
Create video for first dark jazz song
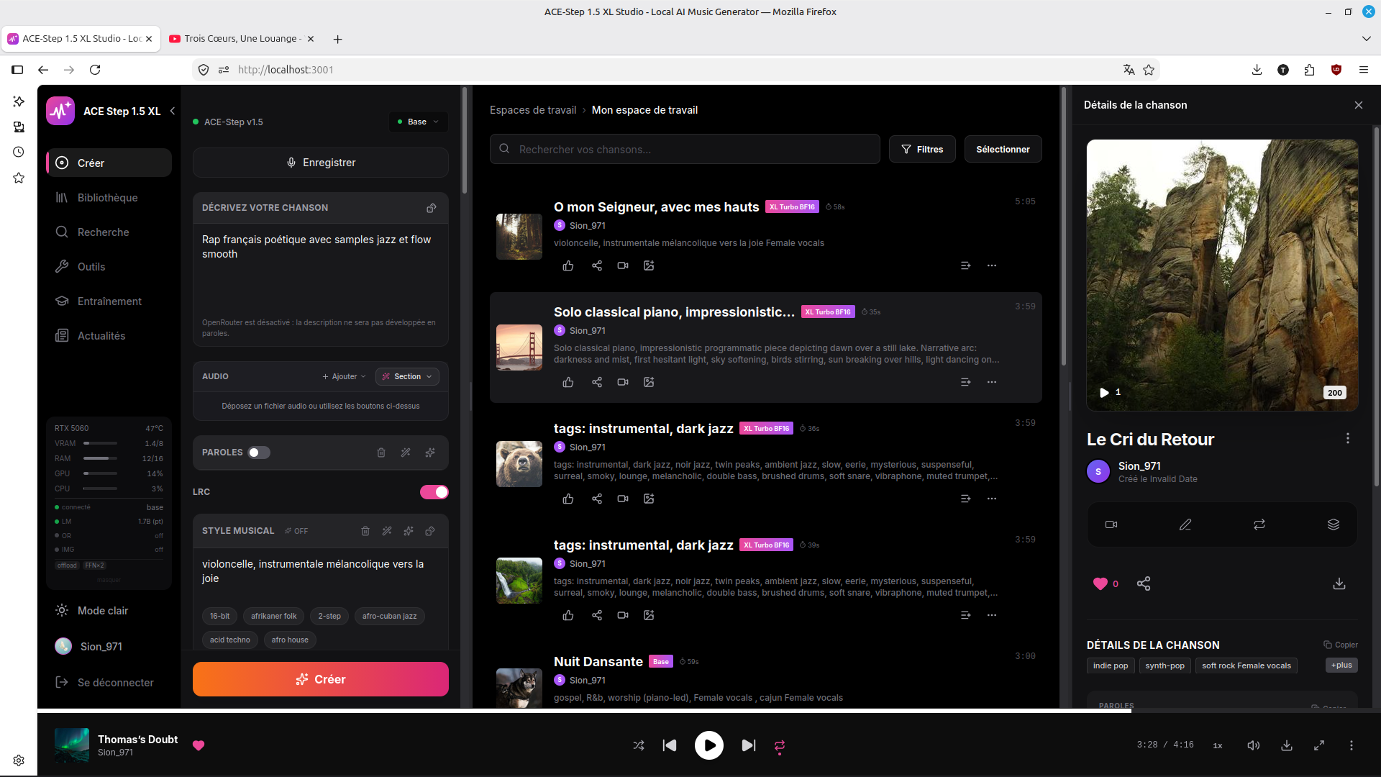pyautogui.click(x=623, y=499)
